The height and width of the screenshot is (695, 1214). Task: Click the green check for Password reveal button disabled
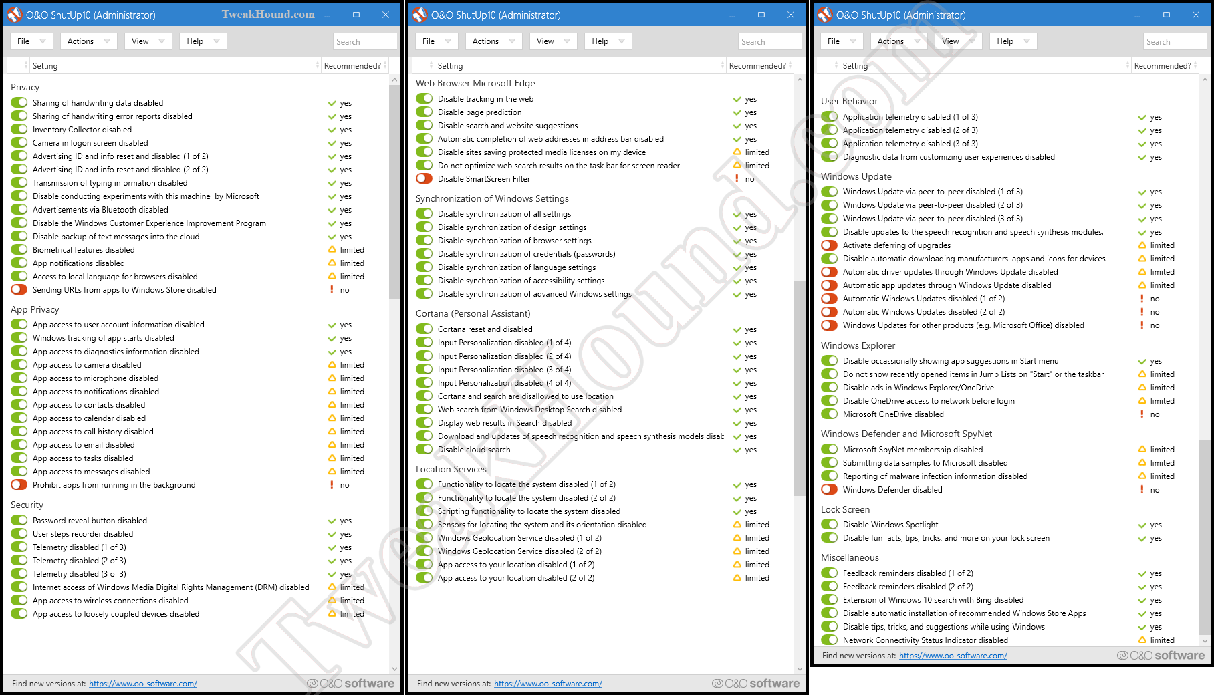pos(332,521)
